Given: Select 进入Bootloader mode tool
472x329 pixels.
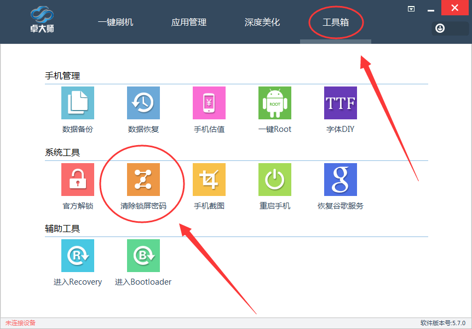Looking at the screenshot, I should point(143,256).
